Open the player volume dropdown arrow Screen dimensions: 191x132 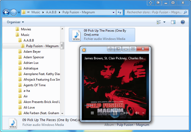143,113
